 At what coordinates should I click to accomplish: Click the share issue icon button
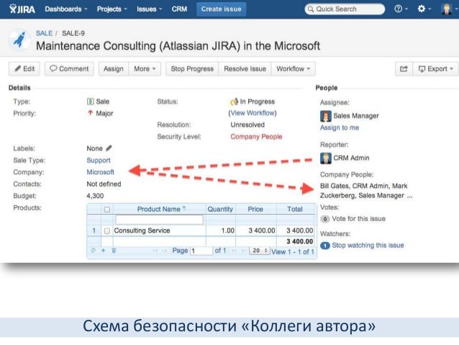coord(404,69)
